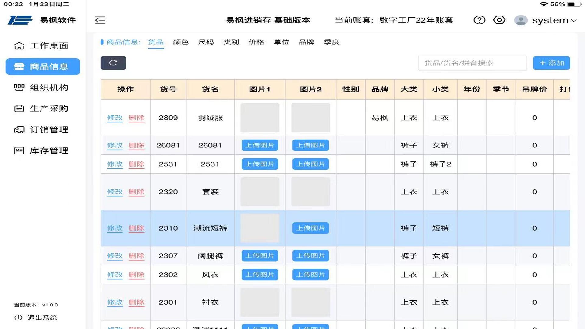
Task: Switch to the 价格 tab
Action: click(256, 42)
